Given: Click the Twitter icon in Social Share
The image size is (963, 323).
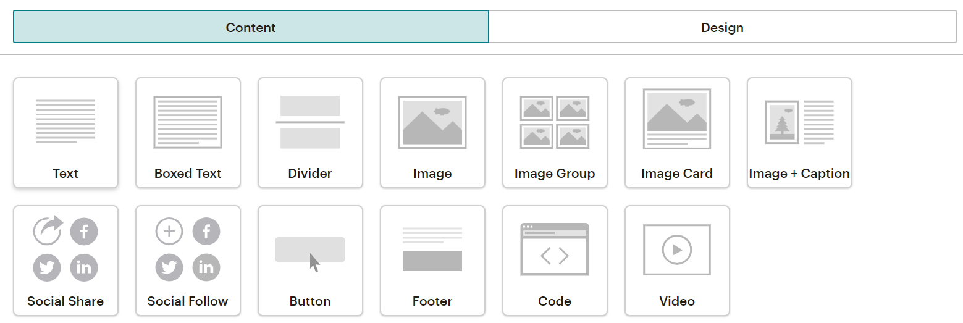Looking at the screenshot, I should click(47, 267).
